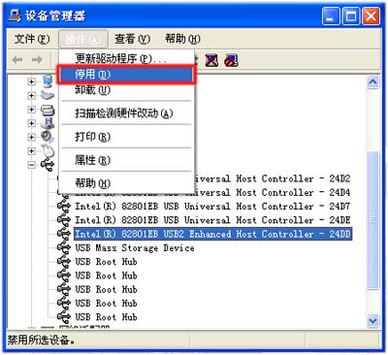Click the Back arrow in toolbar
This screenshot has width=388, height=355.
(17, 60)
